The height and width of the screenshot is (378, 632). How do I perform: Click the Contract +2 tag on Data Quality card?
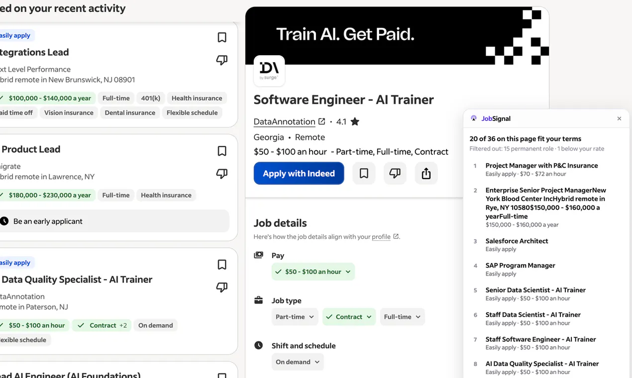[x=102, y=326]
